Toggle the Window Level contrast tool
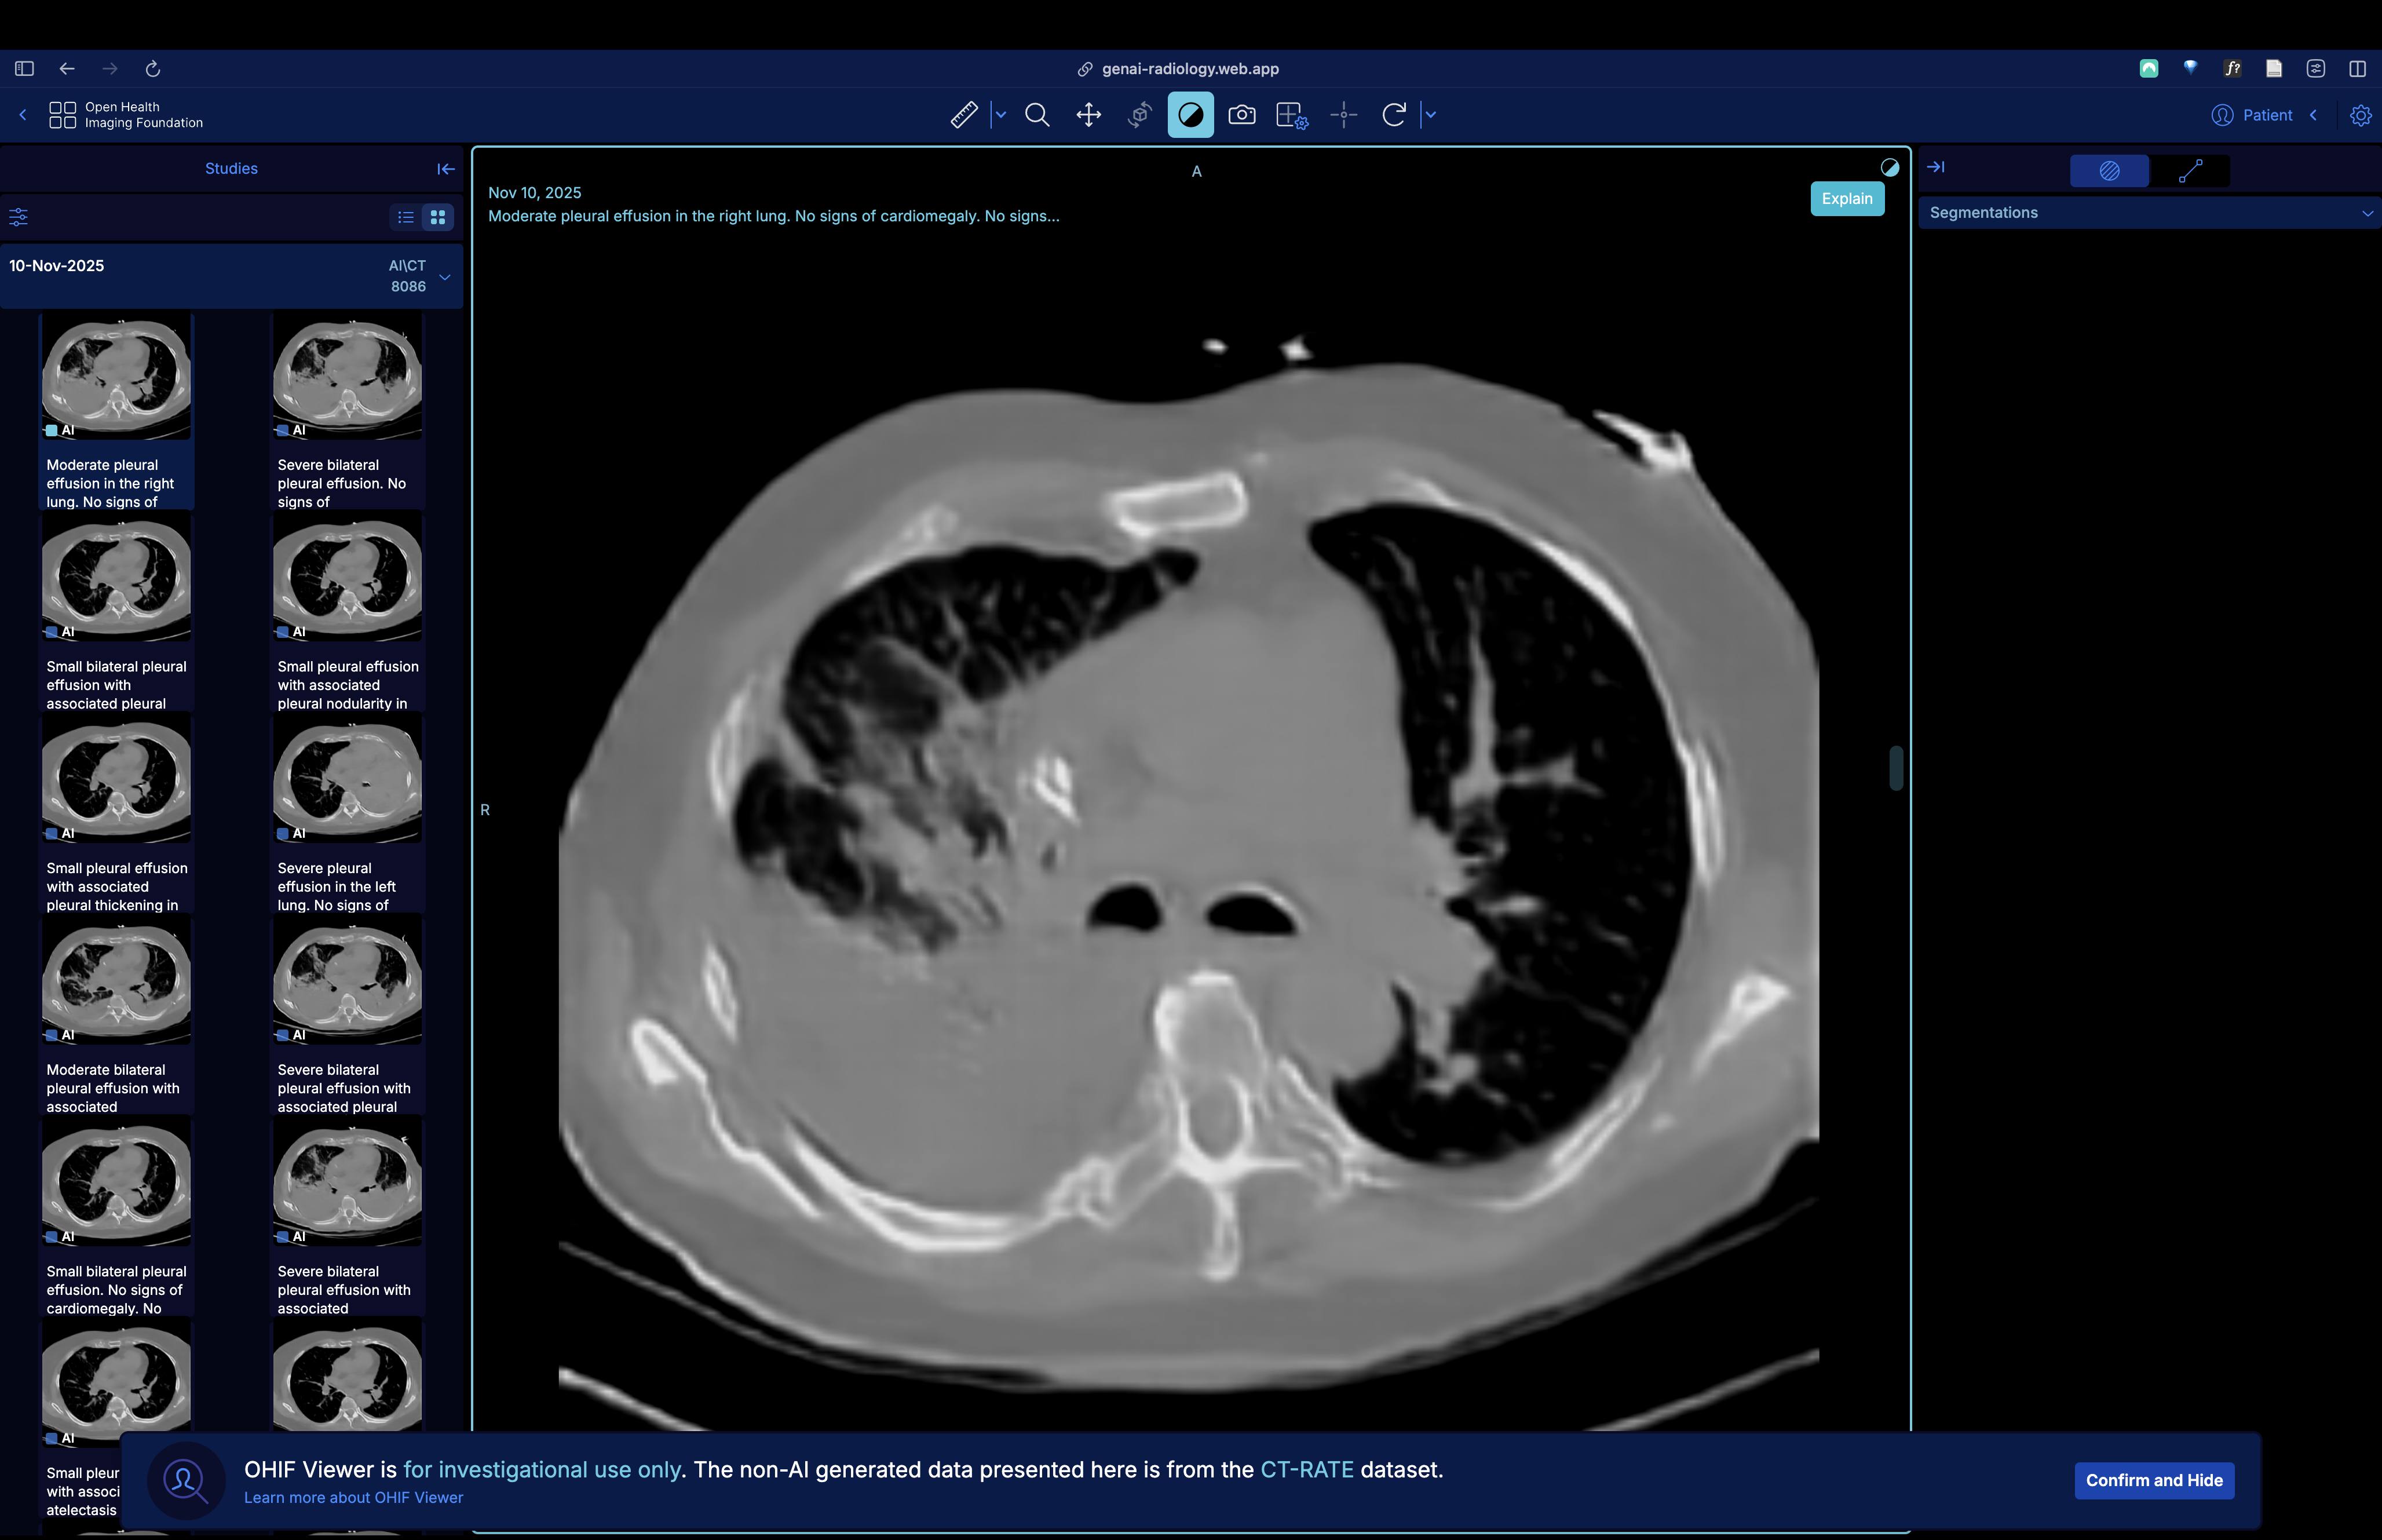2382x1540 pixels. [1190, 115]
